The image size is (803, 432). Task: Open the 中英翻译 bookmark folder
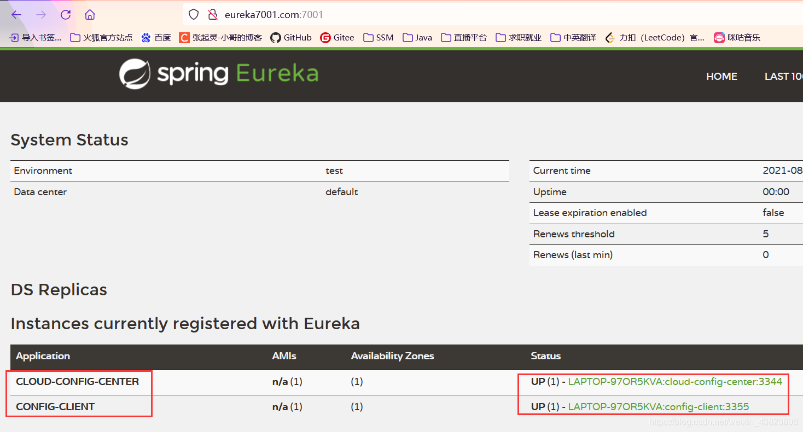tap(573, 38)
